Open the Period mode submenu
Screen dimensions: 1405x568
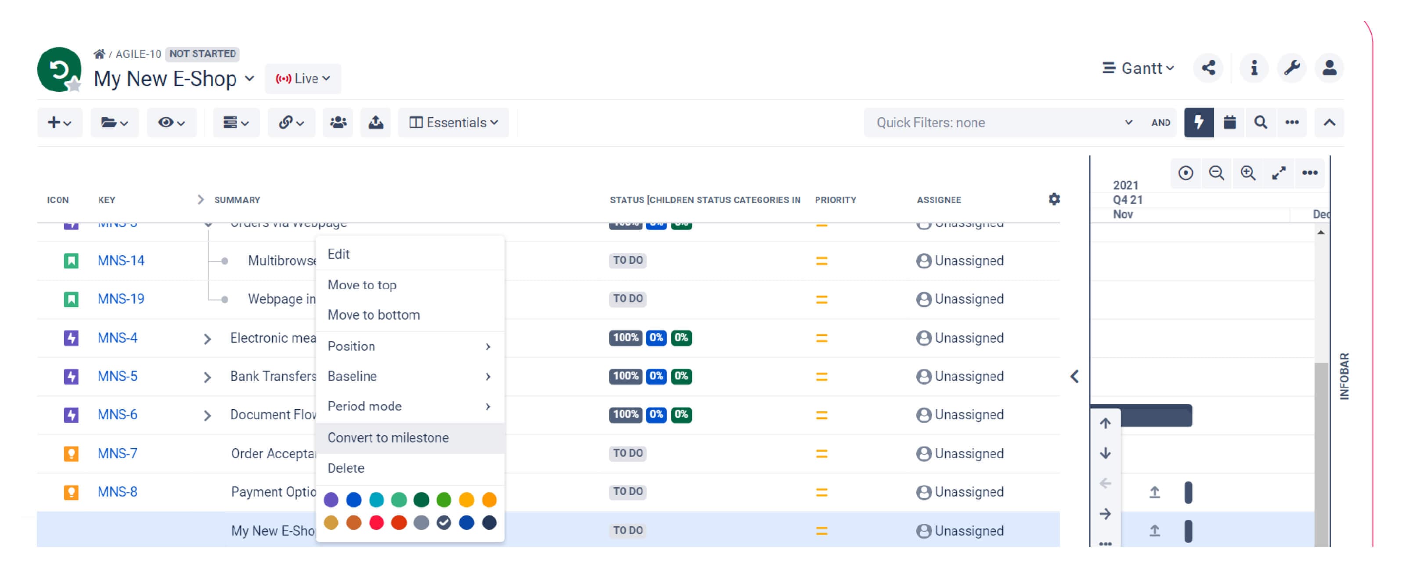point(410,406)
